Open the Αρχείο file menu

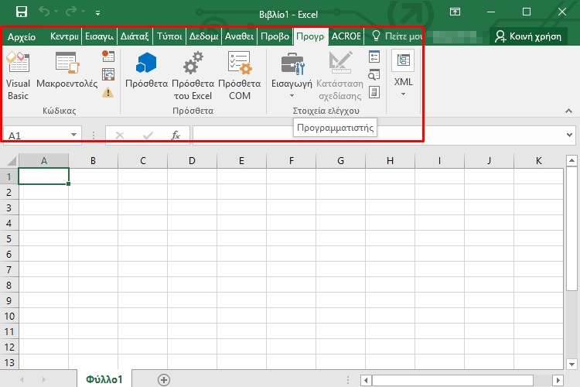coord(22,36)
